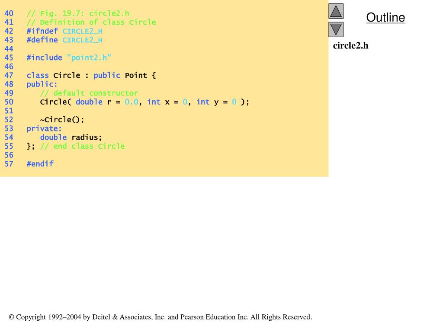Click the down arrow navigation icon
Viewport: 443px width, 332px height.
pos(336,30)
